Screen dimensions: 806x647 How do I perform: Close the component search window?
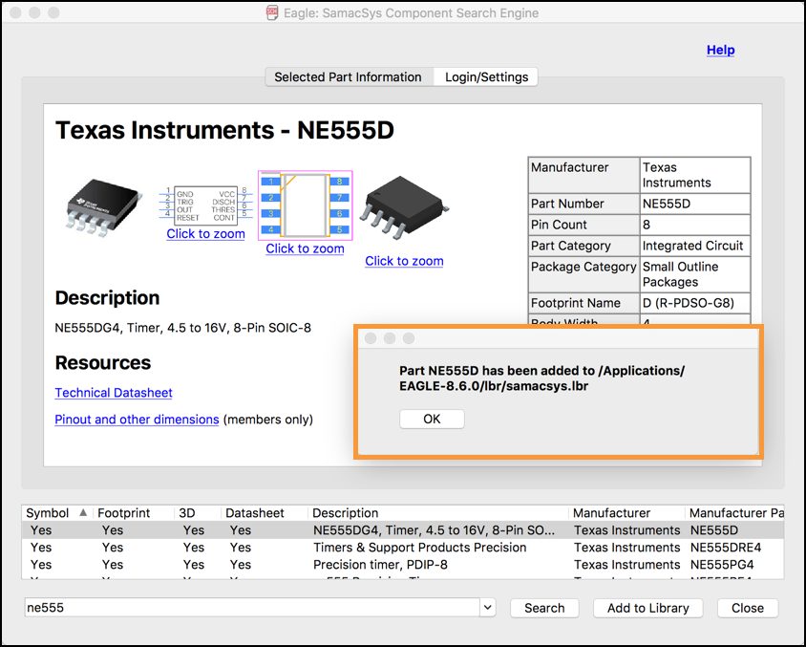(x=748, y=608)
